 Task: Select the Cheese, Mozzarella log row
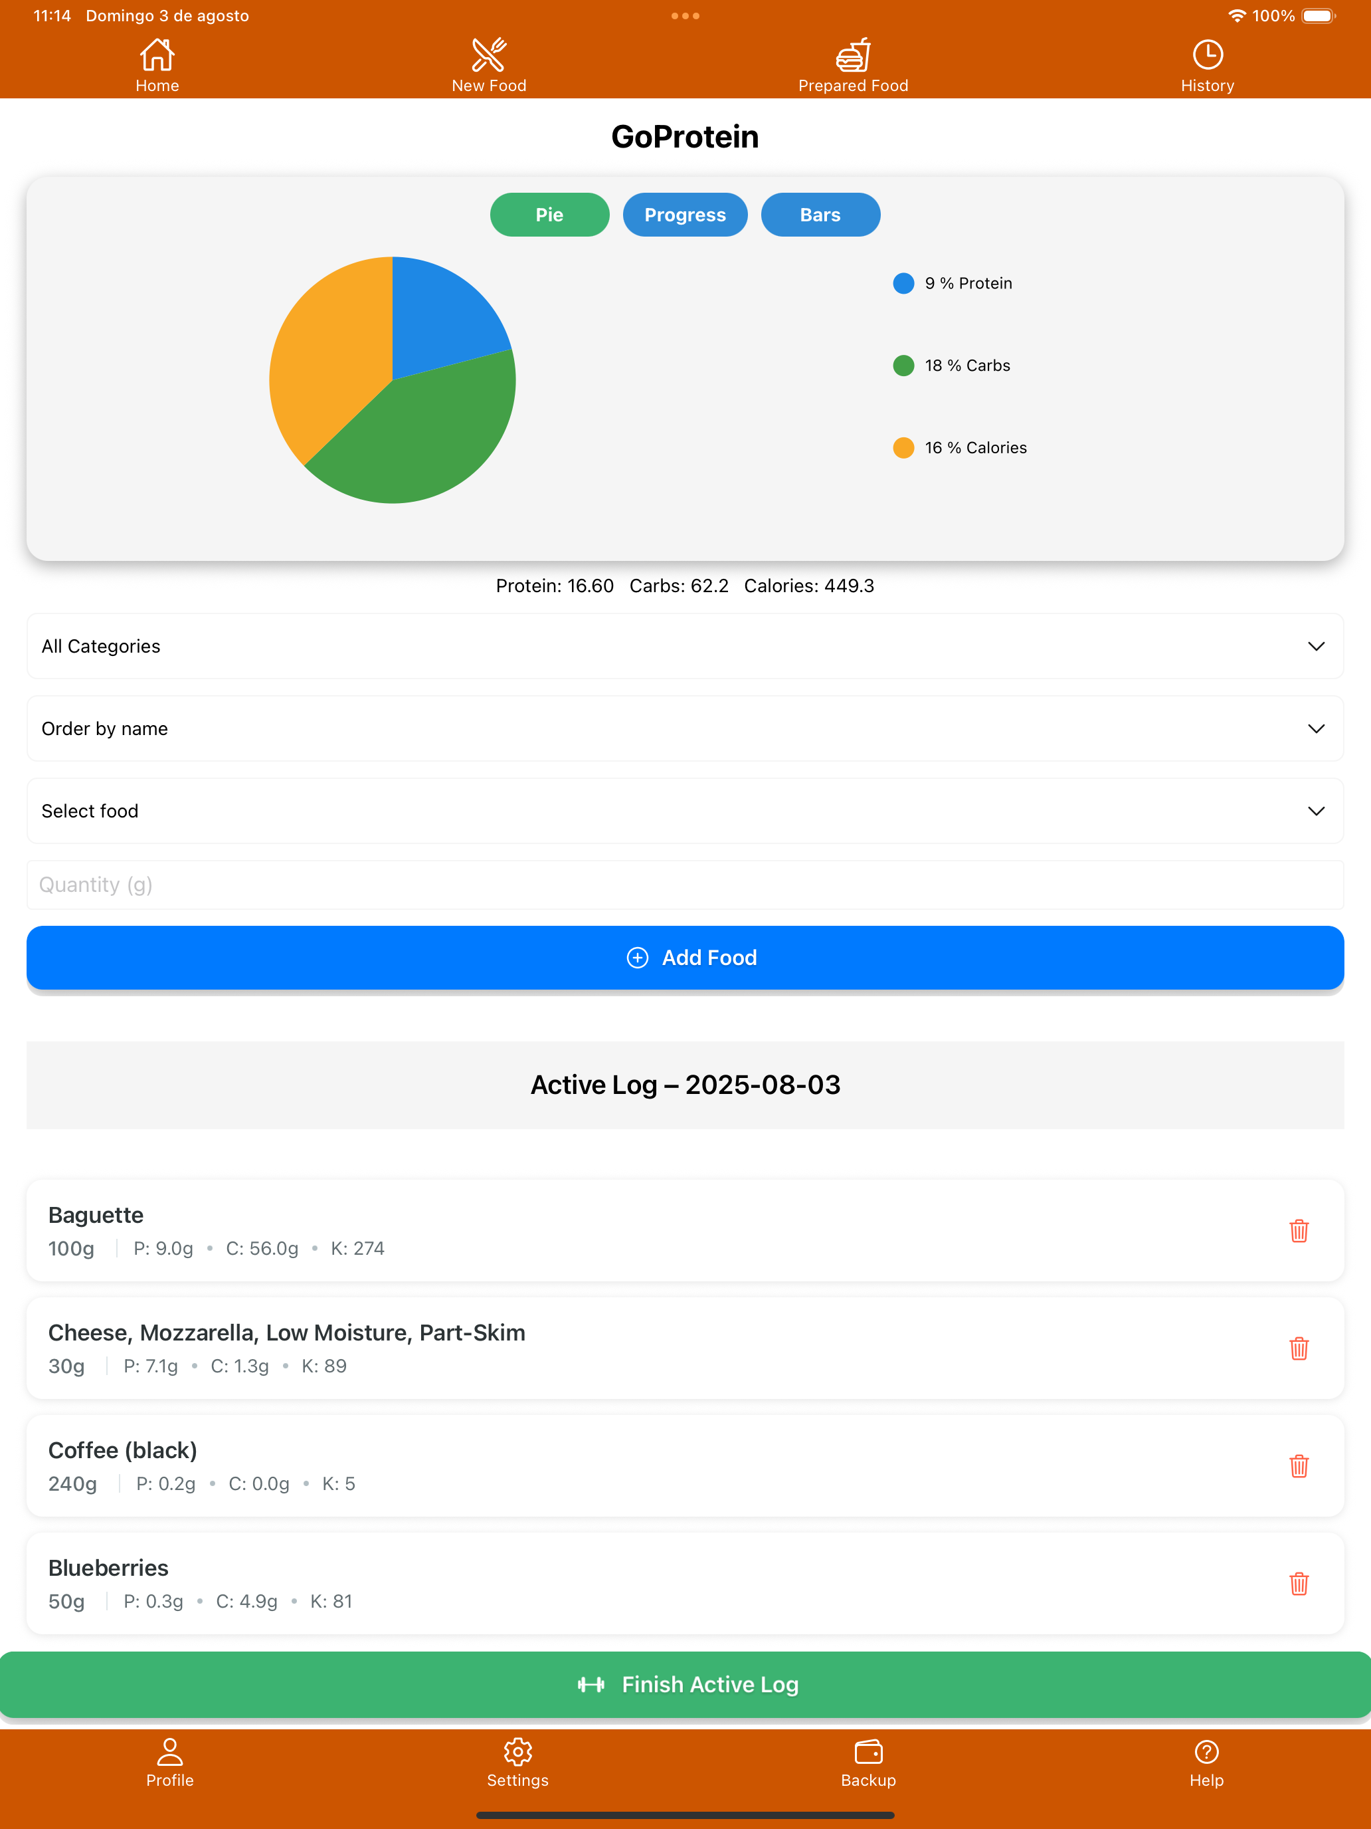tap(685, 1348)
